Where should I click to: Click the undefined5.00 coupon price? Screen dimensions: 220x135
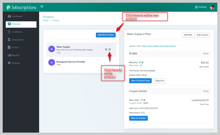pyautogui.click(x=200, y=100)
